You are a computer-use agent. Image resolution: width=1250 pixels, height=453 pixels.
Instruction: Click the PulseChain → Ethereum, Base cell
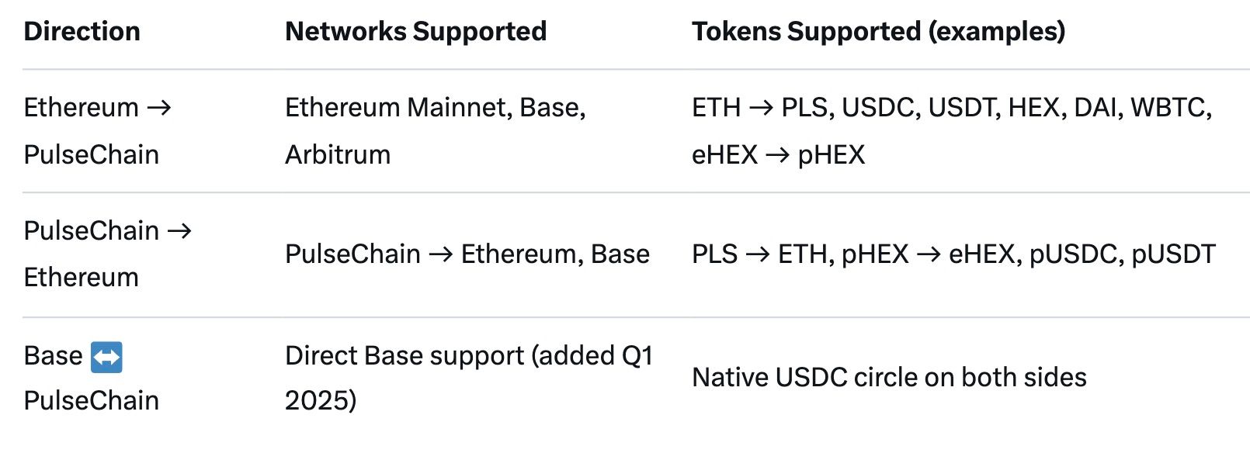pyautogui.click(x=467, y=254)
